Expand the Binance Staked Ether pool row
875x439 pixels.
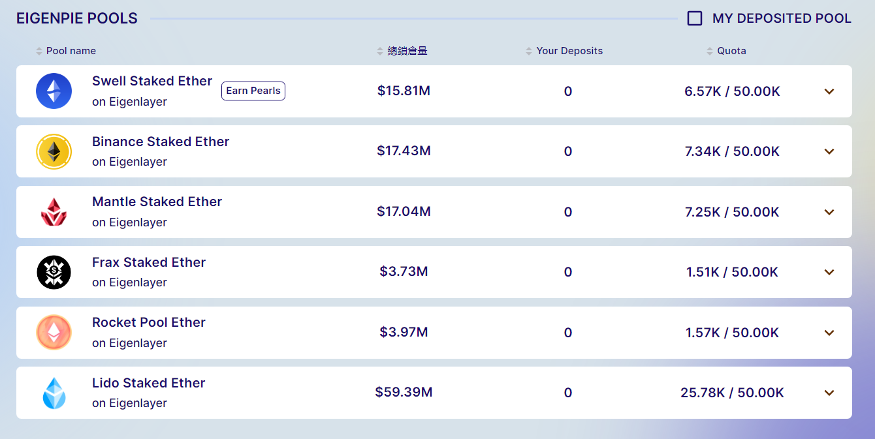(x=829, y=151)
